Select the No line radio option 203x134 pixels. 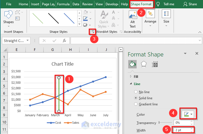(136, 92)
